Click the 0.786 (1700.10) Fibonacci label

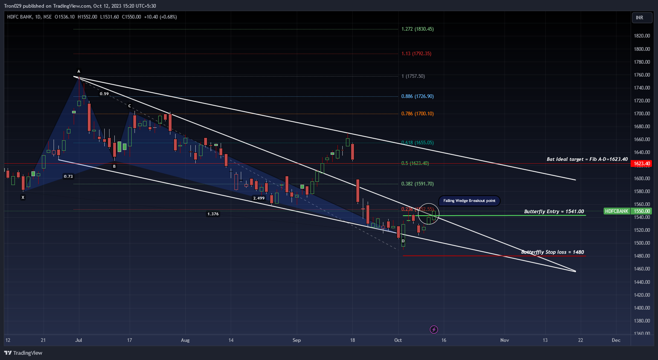(x=418, y=114)
